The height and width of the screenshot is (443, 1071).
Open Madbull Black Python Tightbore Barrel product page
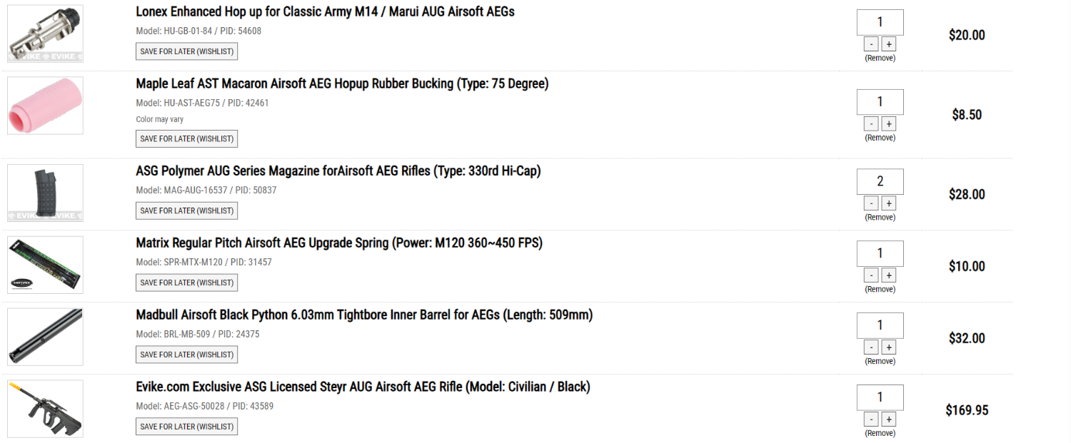[364, 315]
